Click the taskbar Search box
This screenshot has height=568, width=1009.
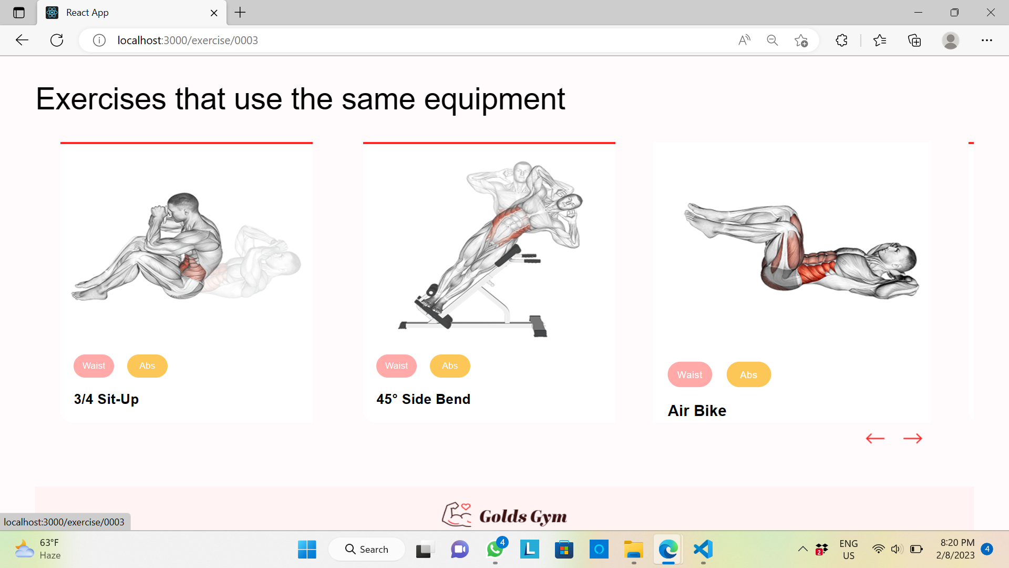367,549
